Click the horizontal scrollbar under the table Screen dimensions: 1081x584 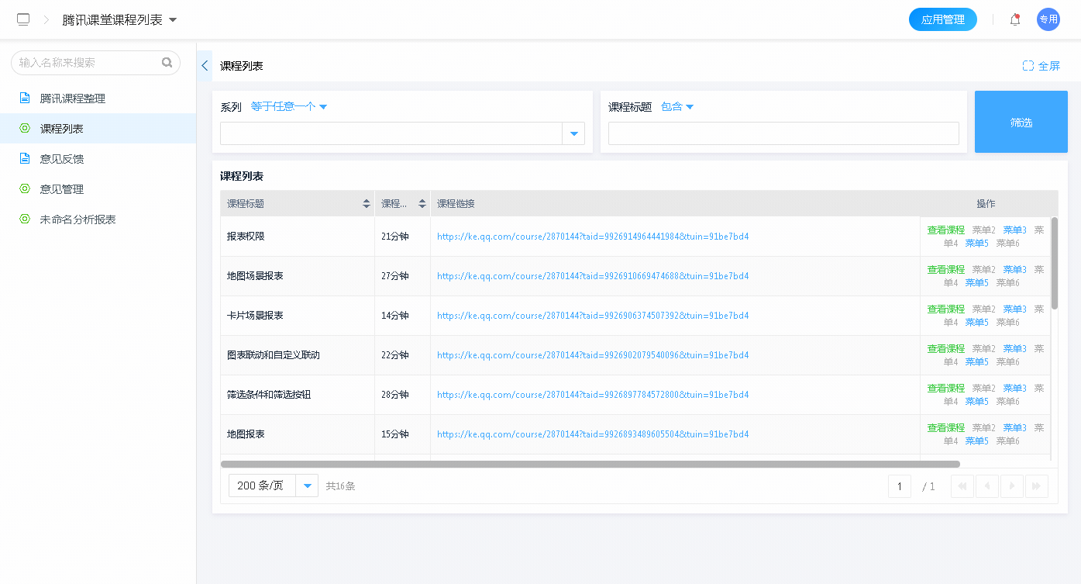(590, 465)
